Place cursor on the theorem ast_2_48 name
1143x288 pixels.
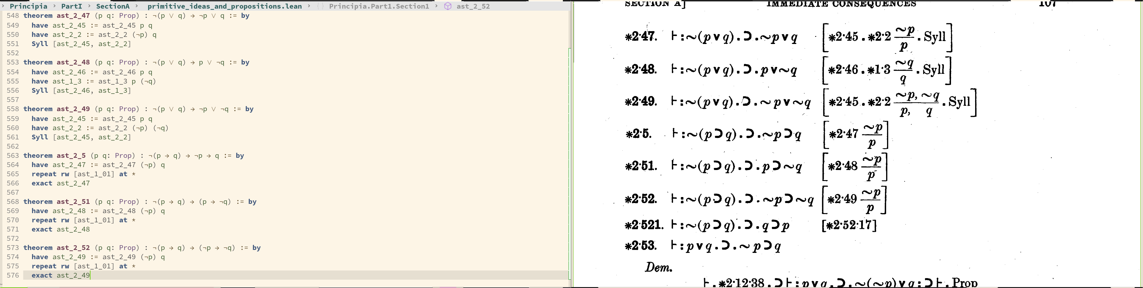(73, 62)
